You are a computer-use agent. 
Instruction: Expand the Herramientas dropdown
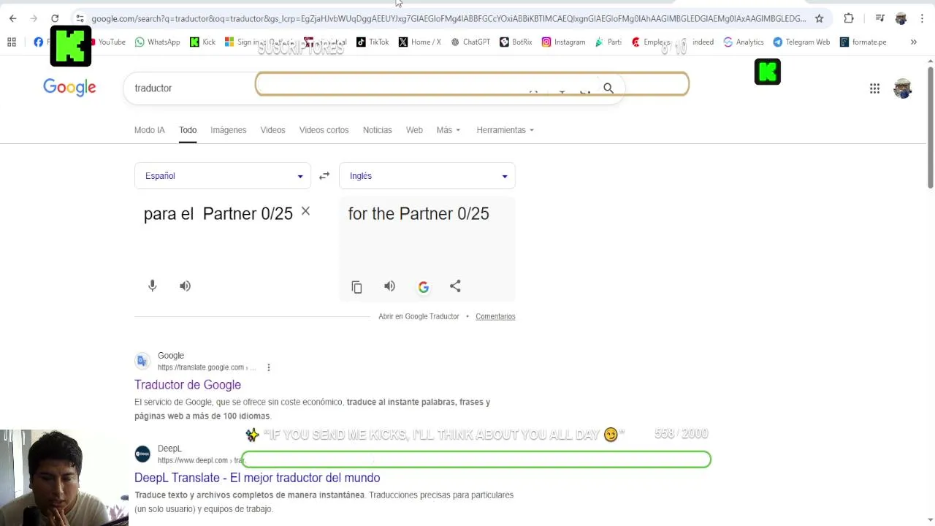pyautogui.click(x=505, y=130)
